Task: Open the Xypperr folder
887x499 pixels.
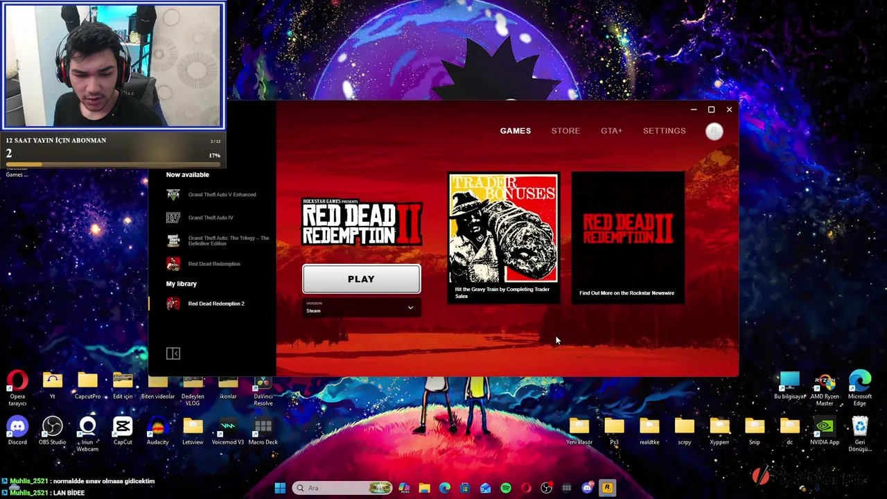Action: pos(719,431)
